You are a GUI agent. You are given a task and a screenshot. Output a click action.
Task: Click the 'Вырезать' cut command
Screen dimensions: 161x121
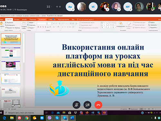tap(9, 23)
